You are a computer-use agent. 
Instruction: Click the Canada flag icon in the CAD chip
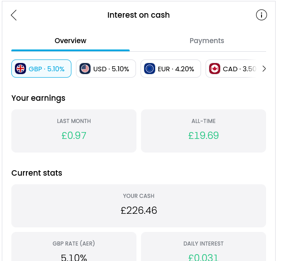(x=215, y=69)
